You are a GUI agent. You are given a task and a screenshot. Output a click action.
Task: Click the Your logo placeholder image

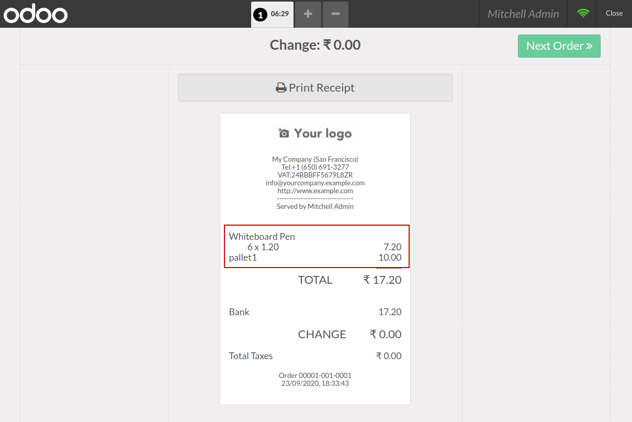pyautogui.click(x=315, y=134)
